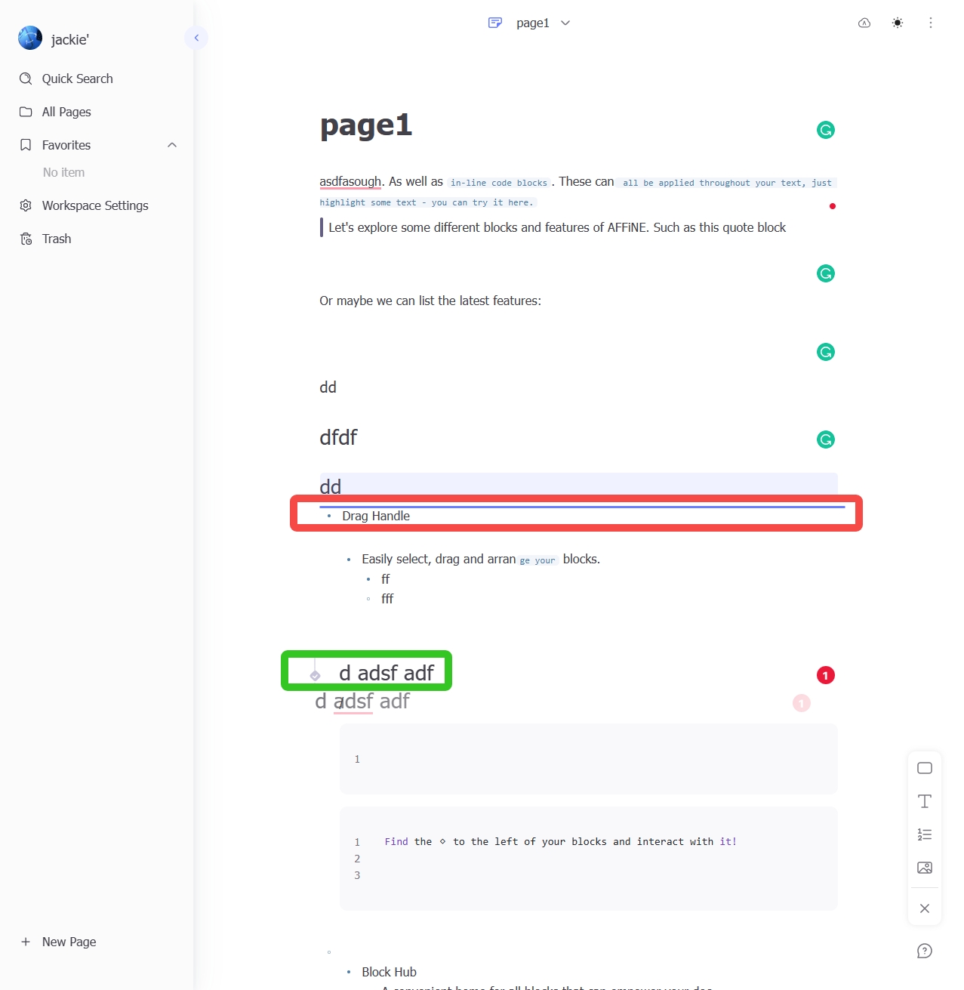Click the quote block about AFFiNE

click(x=557, y=227)
